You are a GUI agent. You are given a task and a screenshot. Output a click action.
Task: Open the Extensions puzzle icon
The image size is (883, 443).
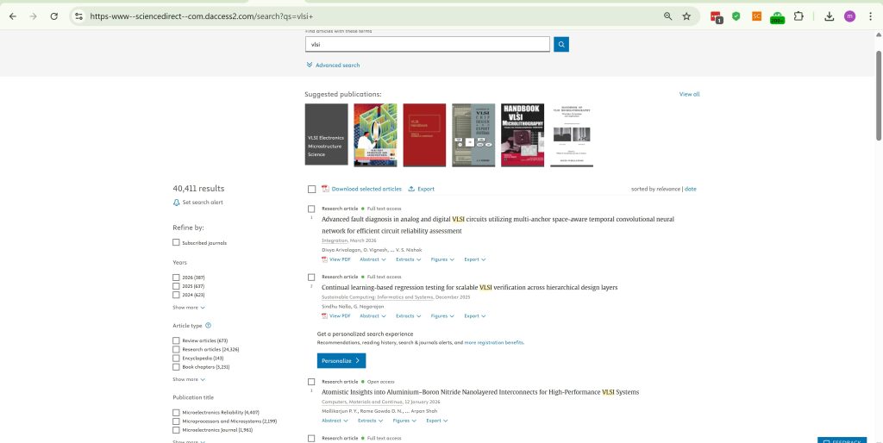coord(798,16)
